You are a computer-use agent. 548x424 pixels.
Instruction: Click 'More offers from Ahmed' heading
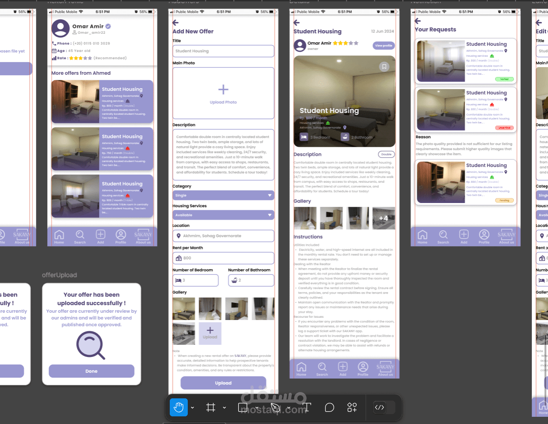point(81,73)
